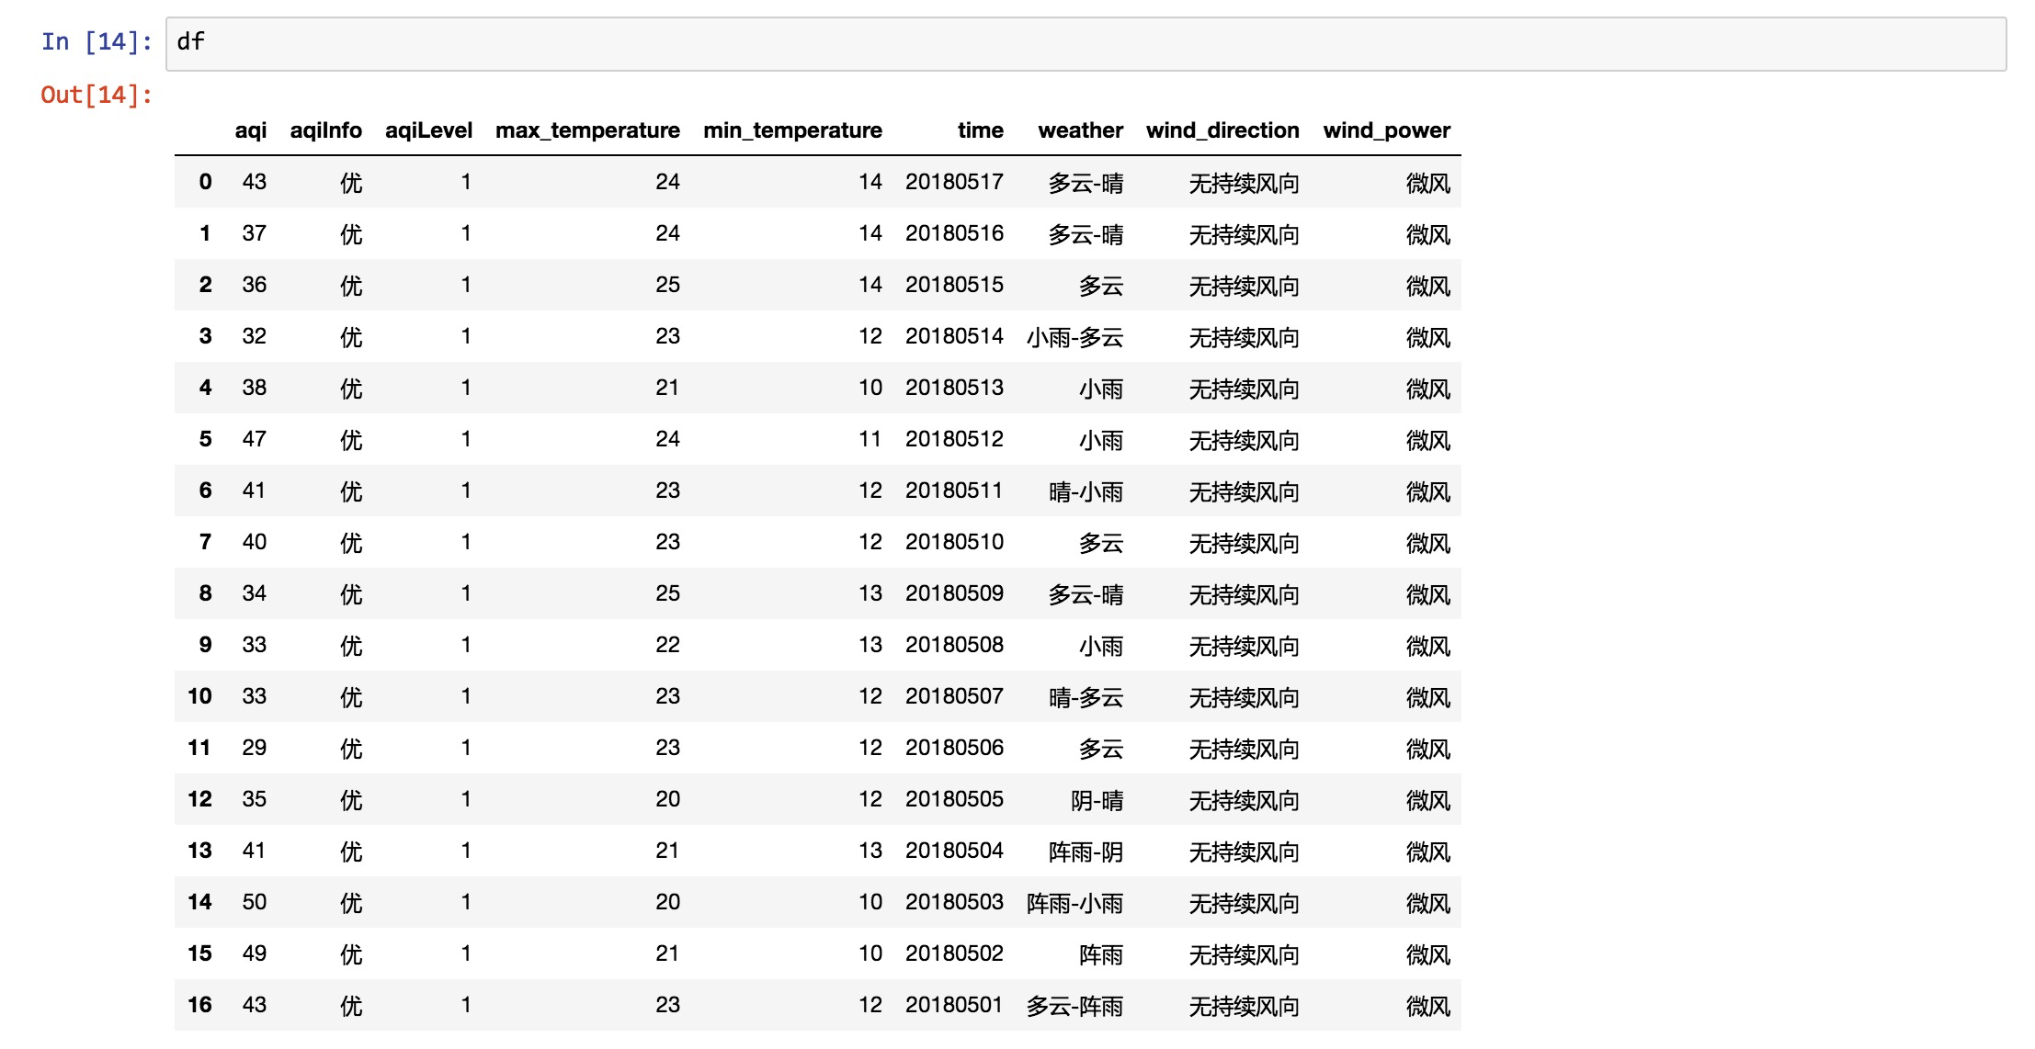The image size is (2035, 1049).
Task: Click the wind_power column header
Action: pos(1386,130)
